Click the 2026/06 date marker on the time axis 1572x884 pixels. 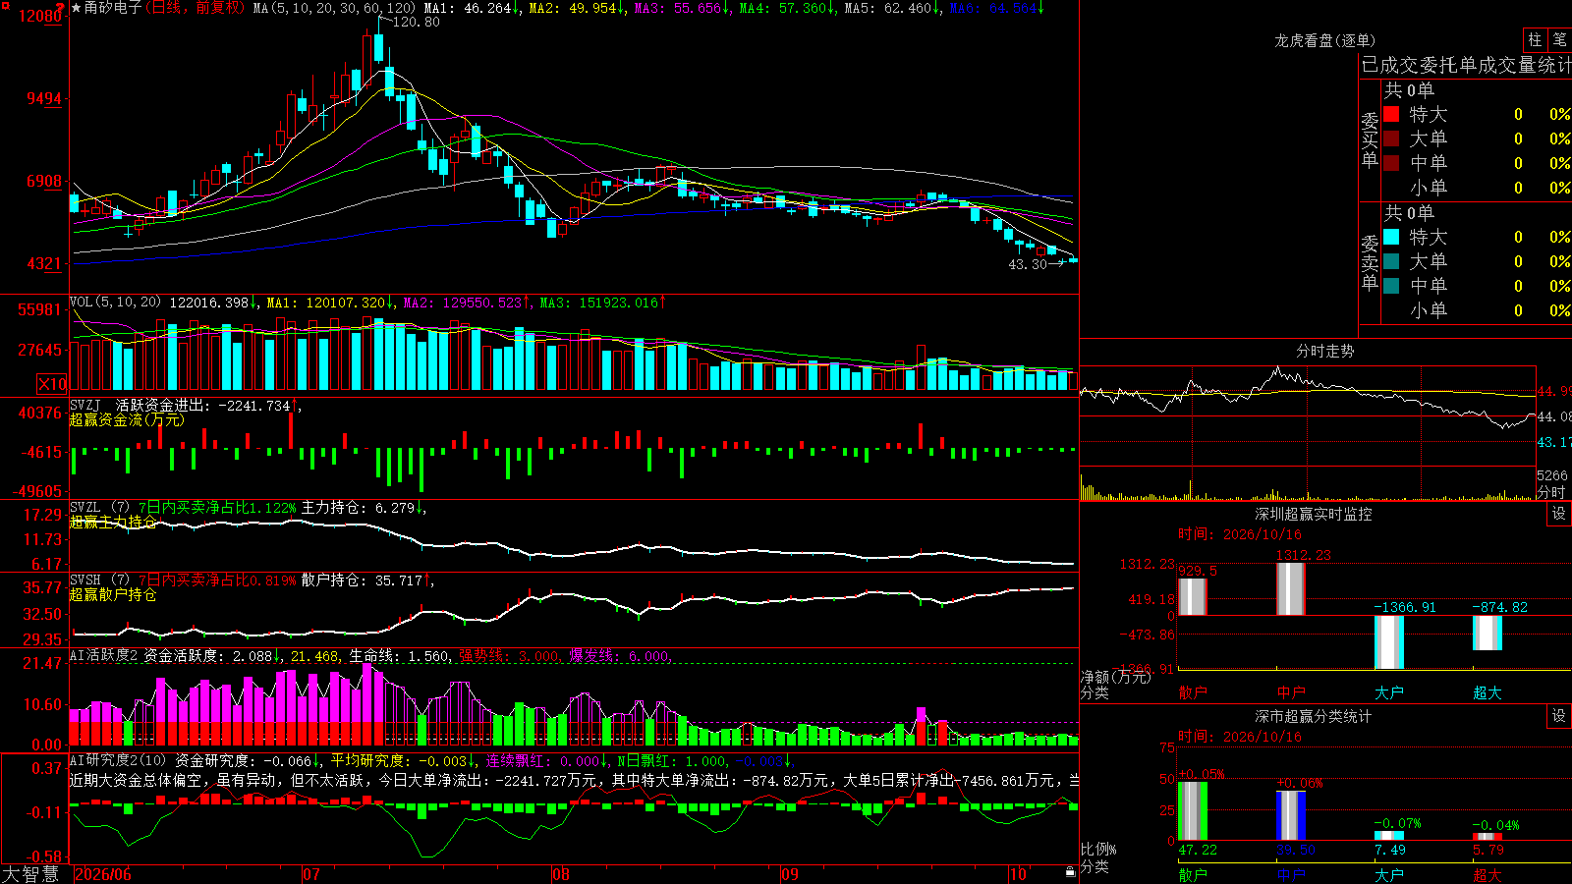click(x=103, y=874)
